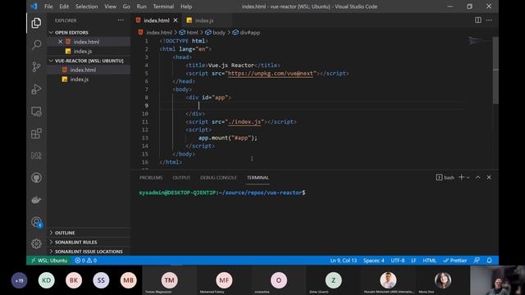525x295 pixels.
Task: Switch to the Output panel tab
Action: [181, 178]
